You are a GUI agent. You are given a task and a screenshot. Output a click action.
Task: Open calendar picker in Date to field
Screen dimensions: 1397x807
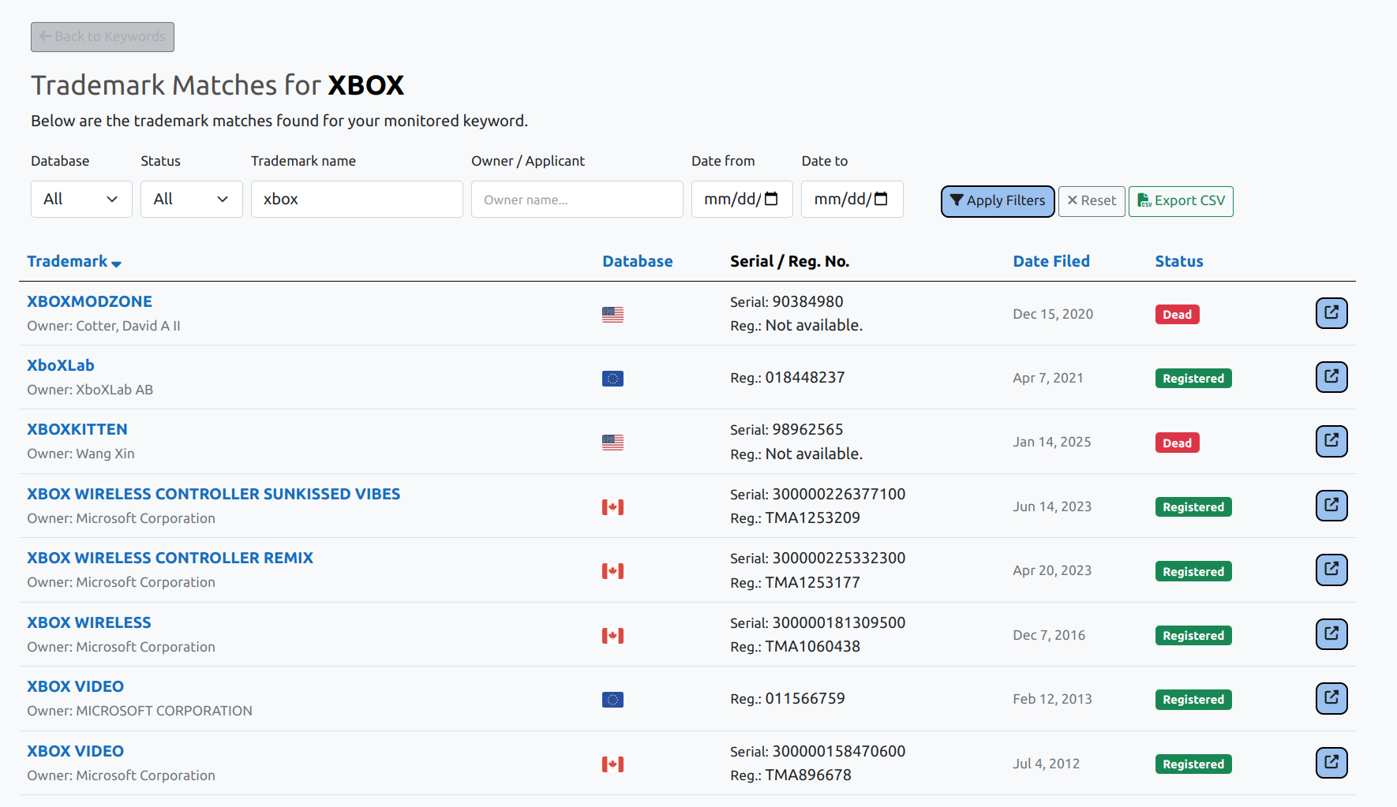point(882,199)
